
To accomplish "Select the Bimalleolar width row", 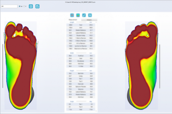I will 81,61.
